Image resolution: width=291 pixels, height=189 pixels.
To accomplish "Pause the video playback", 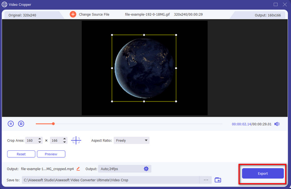I will coord(11,123).
